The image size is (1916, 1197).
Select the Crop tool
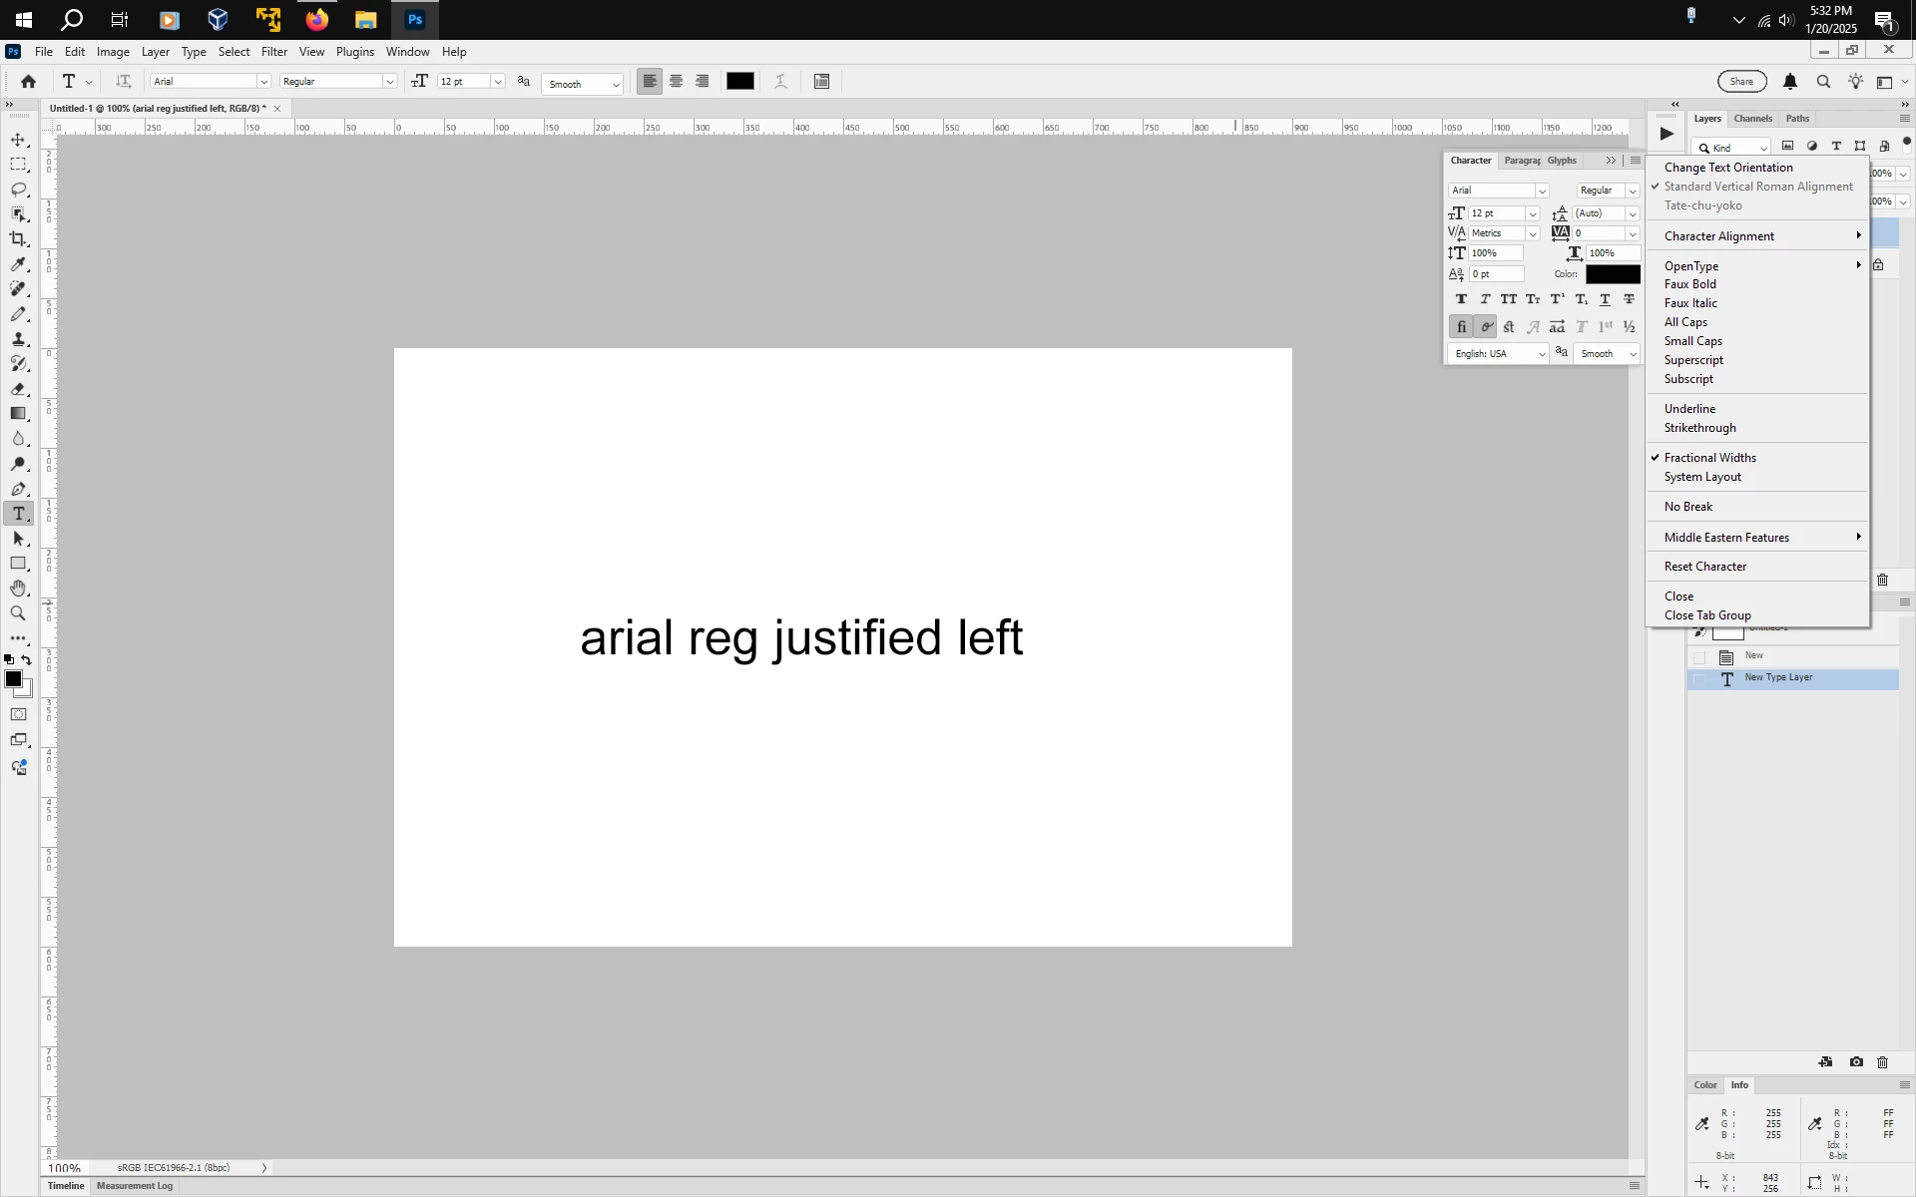(x=19, y=239)
